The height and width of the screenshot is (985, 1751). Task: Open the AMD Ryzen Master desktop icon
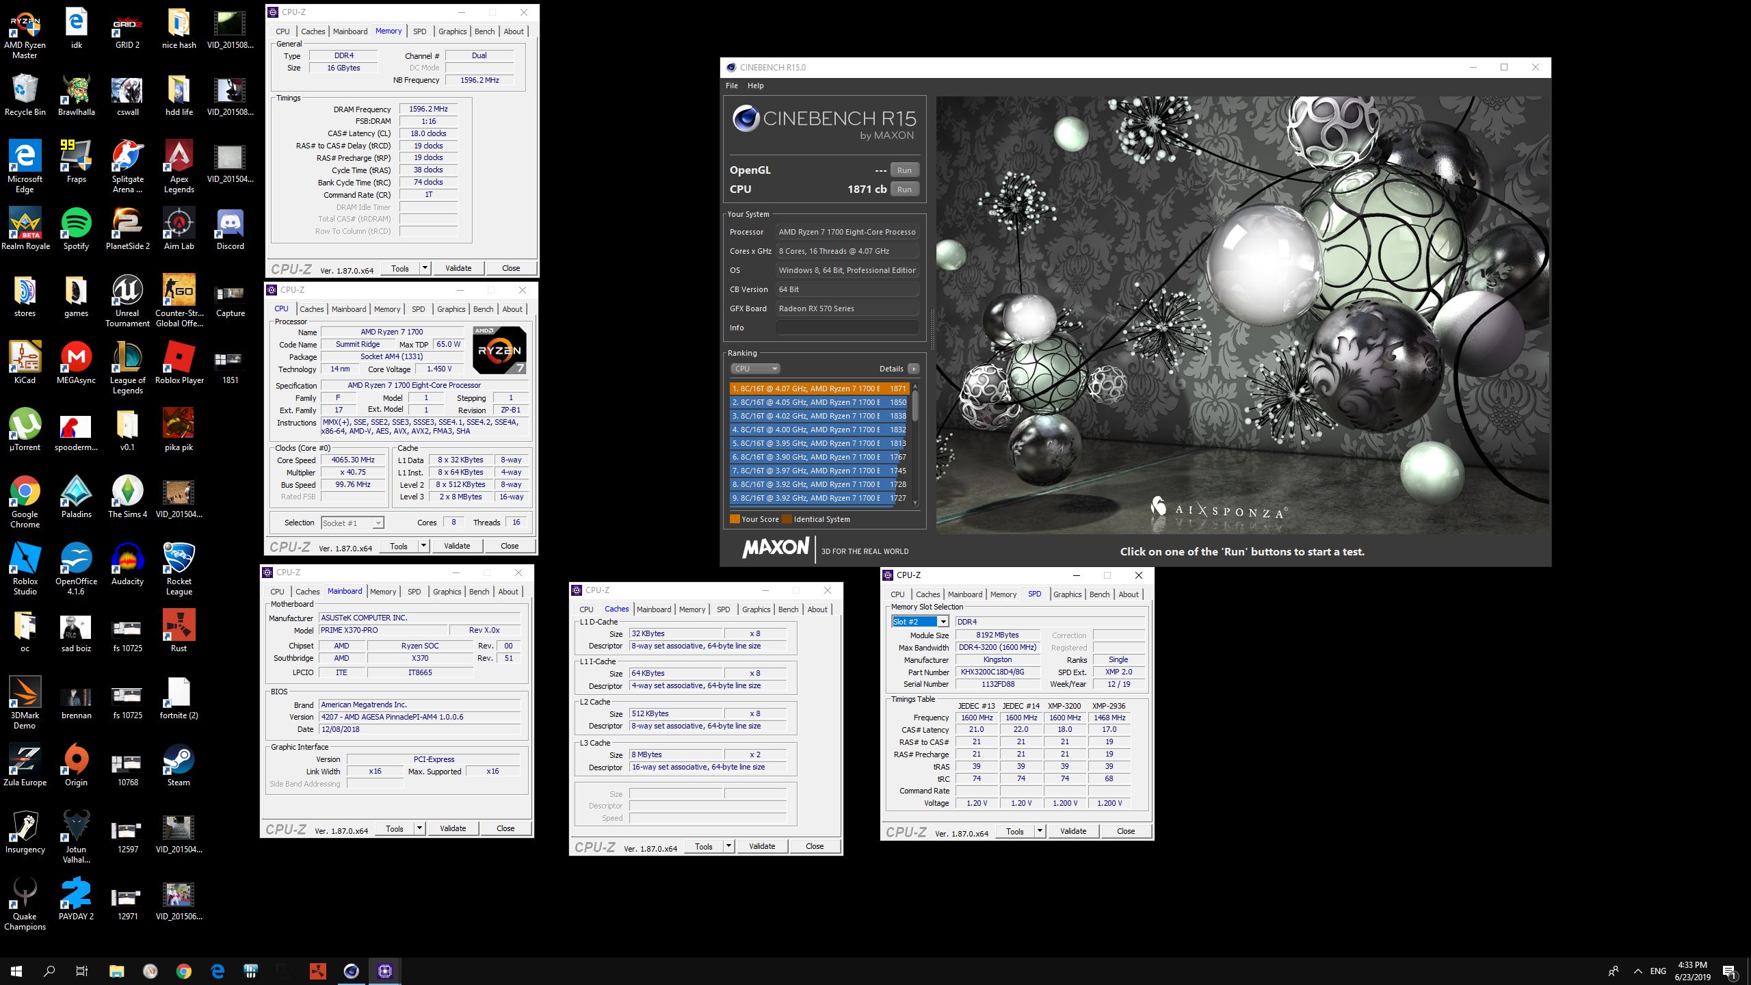coord(25,34)
